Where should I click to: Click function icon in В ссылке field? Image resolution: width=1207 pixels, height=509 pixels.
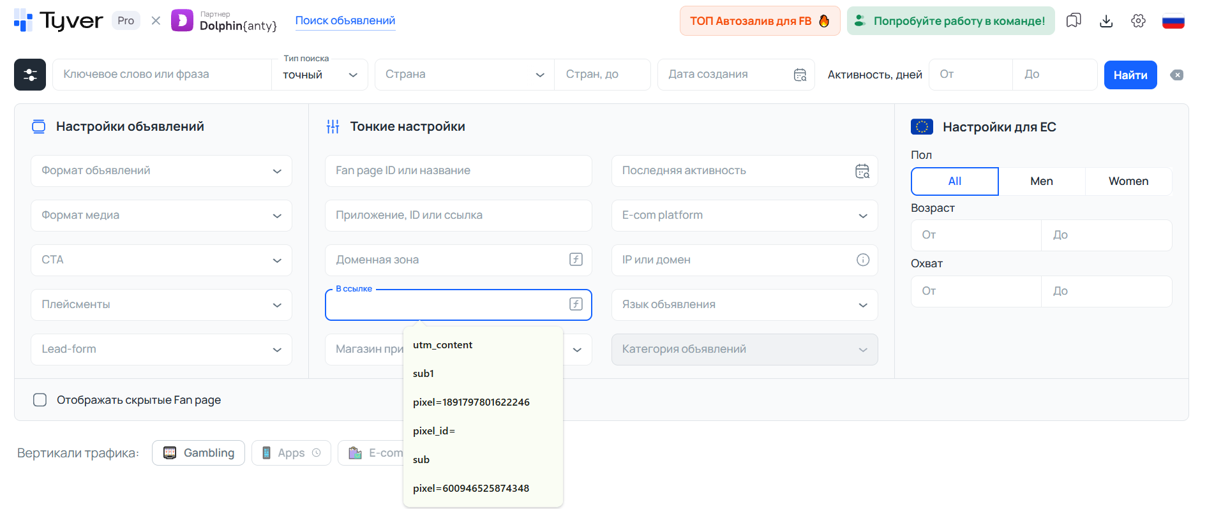click(576, 304)
